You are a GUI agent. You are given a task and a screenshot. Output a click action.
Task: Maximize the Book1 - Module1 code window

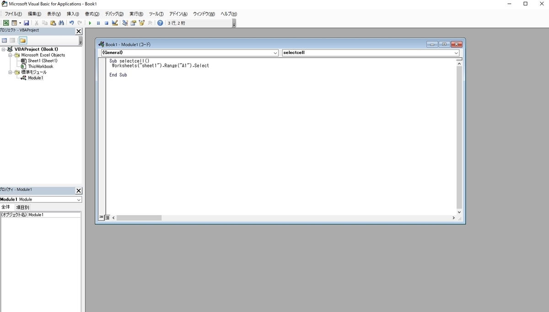pyautogui.click(x=444, y=44)
